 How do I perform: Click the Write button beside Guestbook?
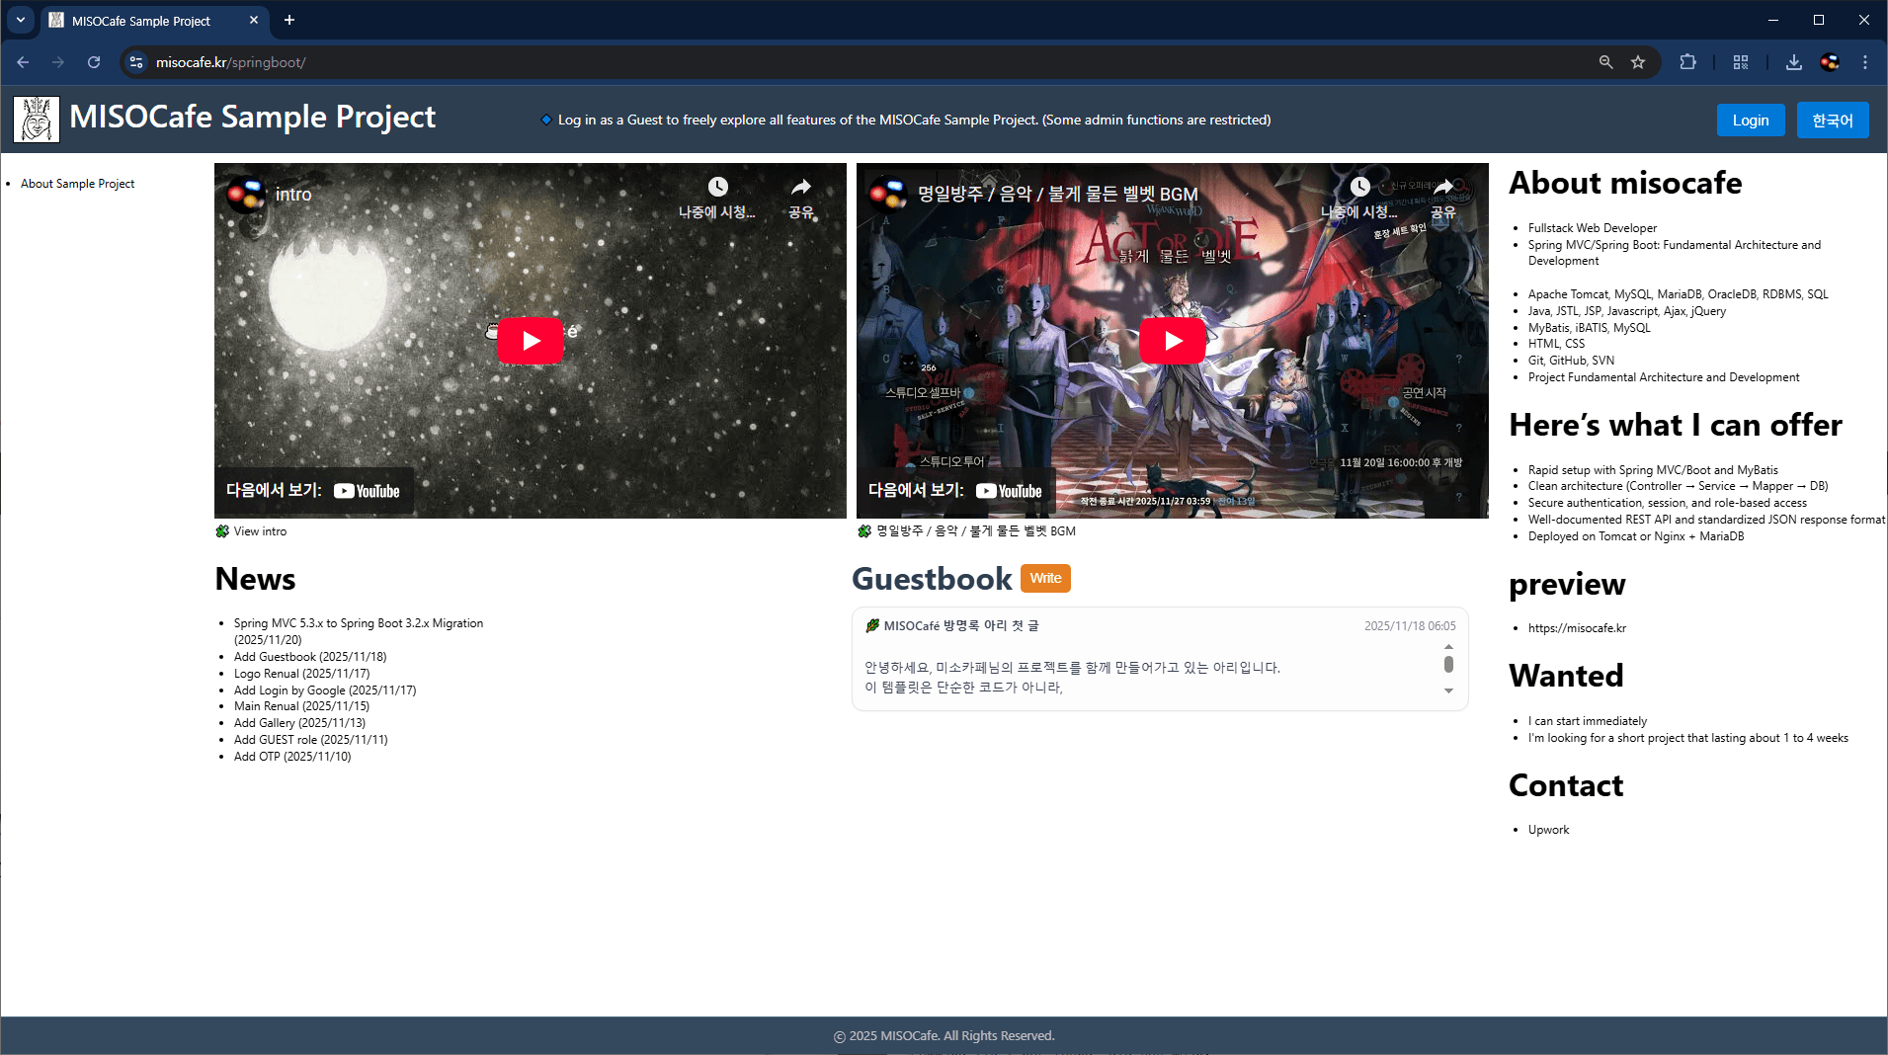(1045, 579)
